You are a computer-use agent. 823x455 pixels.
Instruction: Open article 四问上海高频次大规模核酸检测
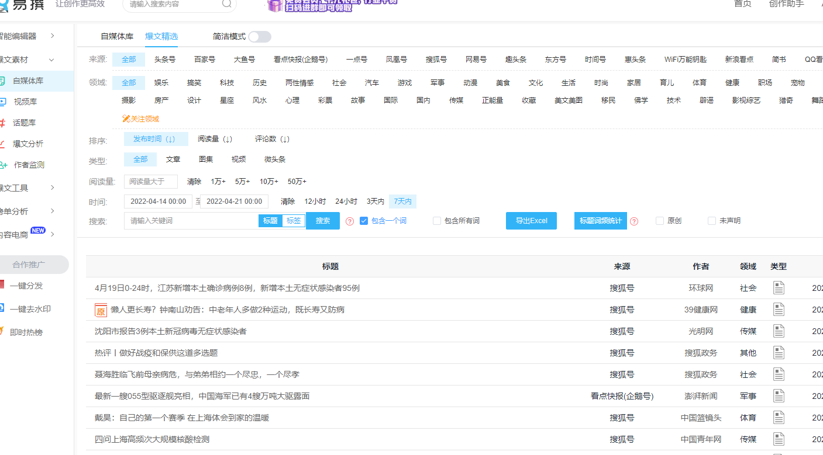coord(152,439)
